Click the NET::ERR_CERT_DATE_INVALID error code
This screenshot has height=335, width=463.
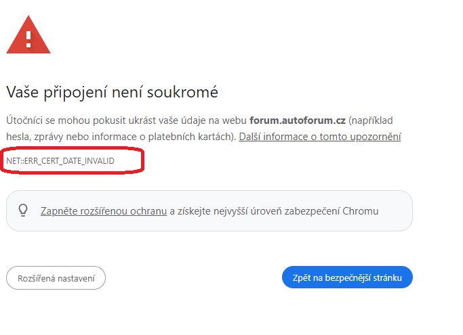coord(60,160)
